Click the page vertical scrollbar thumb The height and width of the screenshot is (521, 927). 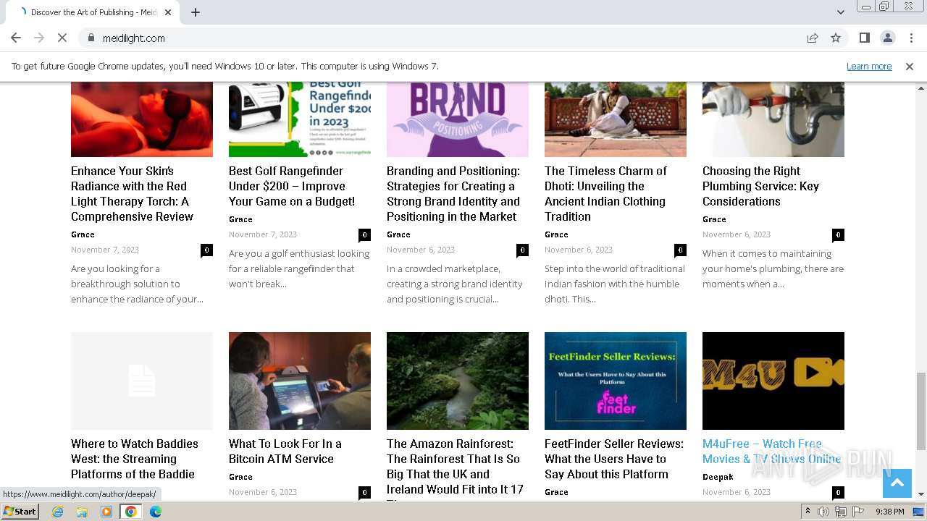(x=920, y=410)
